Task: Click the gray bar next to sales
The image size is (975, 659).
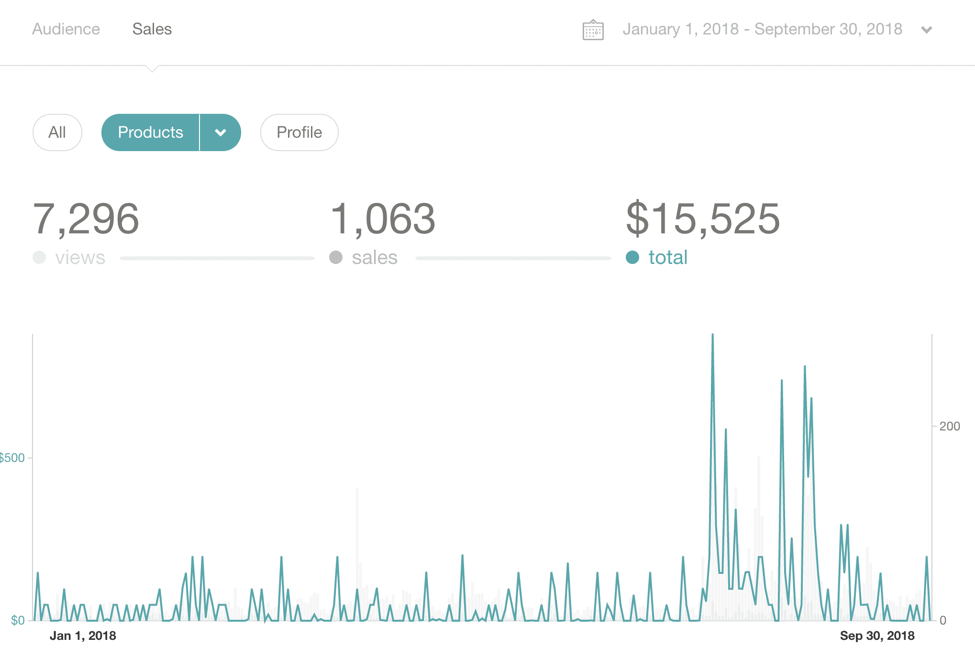Action: (513, 258)
